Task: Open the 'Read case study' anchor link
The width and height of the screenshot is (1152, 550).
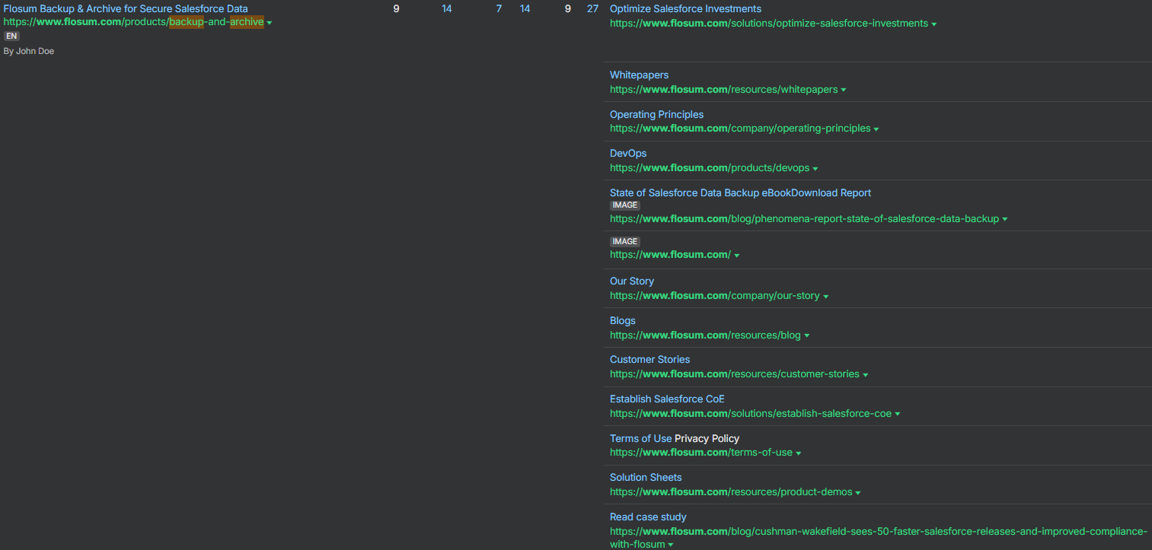Action: (x=648, y=517)
